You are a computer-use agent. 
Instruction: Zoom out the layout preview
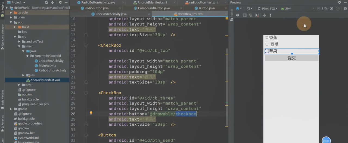coord(318,9)
